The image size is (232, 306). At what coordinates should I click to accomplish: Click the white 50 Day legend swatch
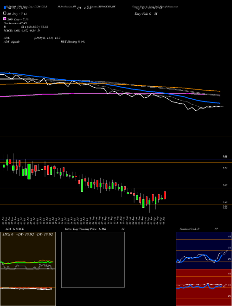tap(5, 13)
